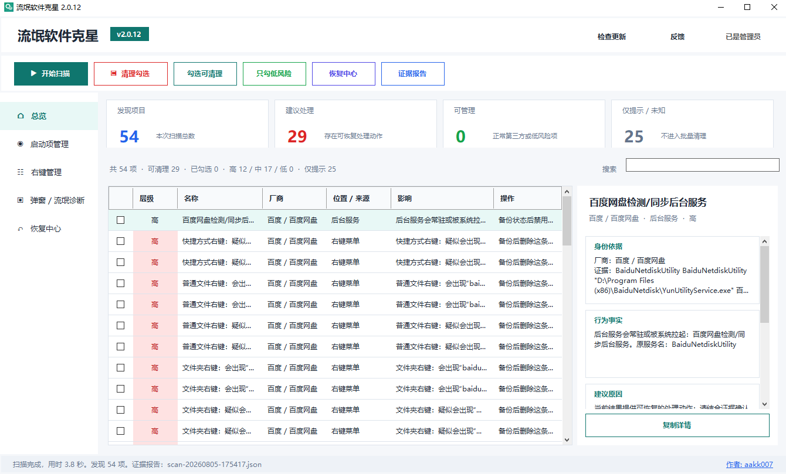The image size is (786, 474).
Task: Open 恢复中心 from the top toolbar
Action: click(343, 74)
